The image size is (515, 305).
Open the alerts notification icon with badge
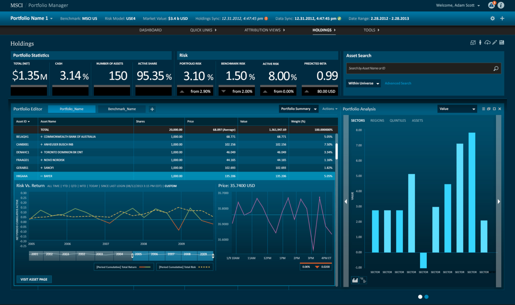tap(492, 5)
